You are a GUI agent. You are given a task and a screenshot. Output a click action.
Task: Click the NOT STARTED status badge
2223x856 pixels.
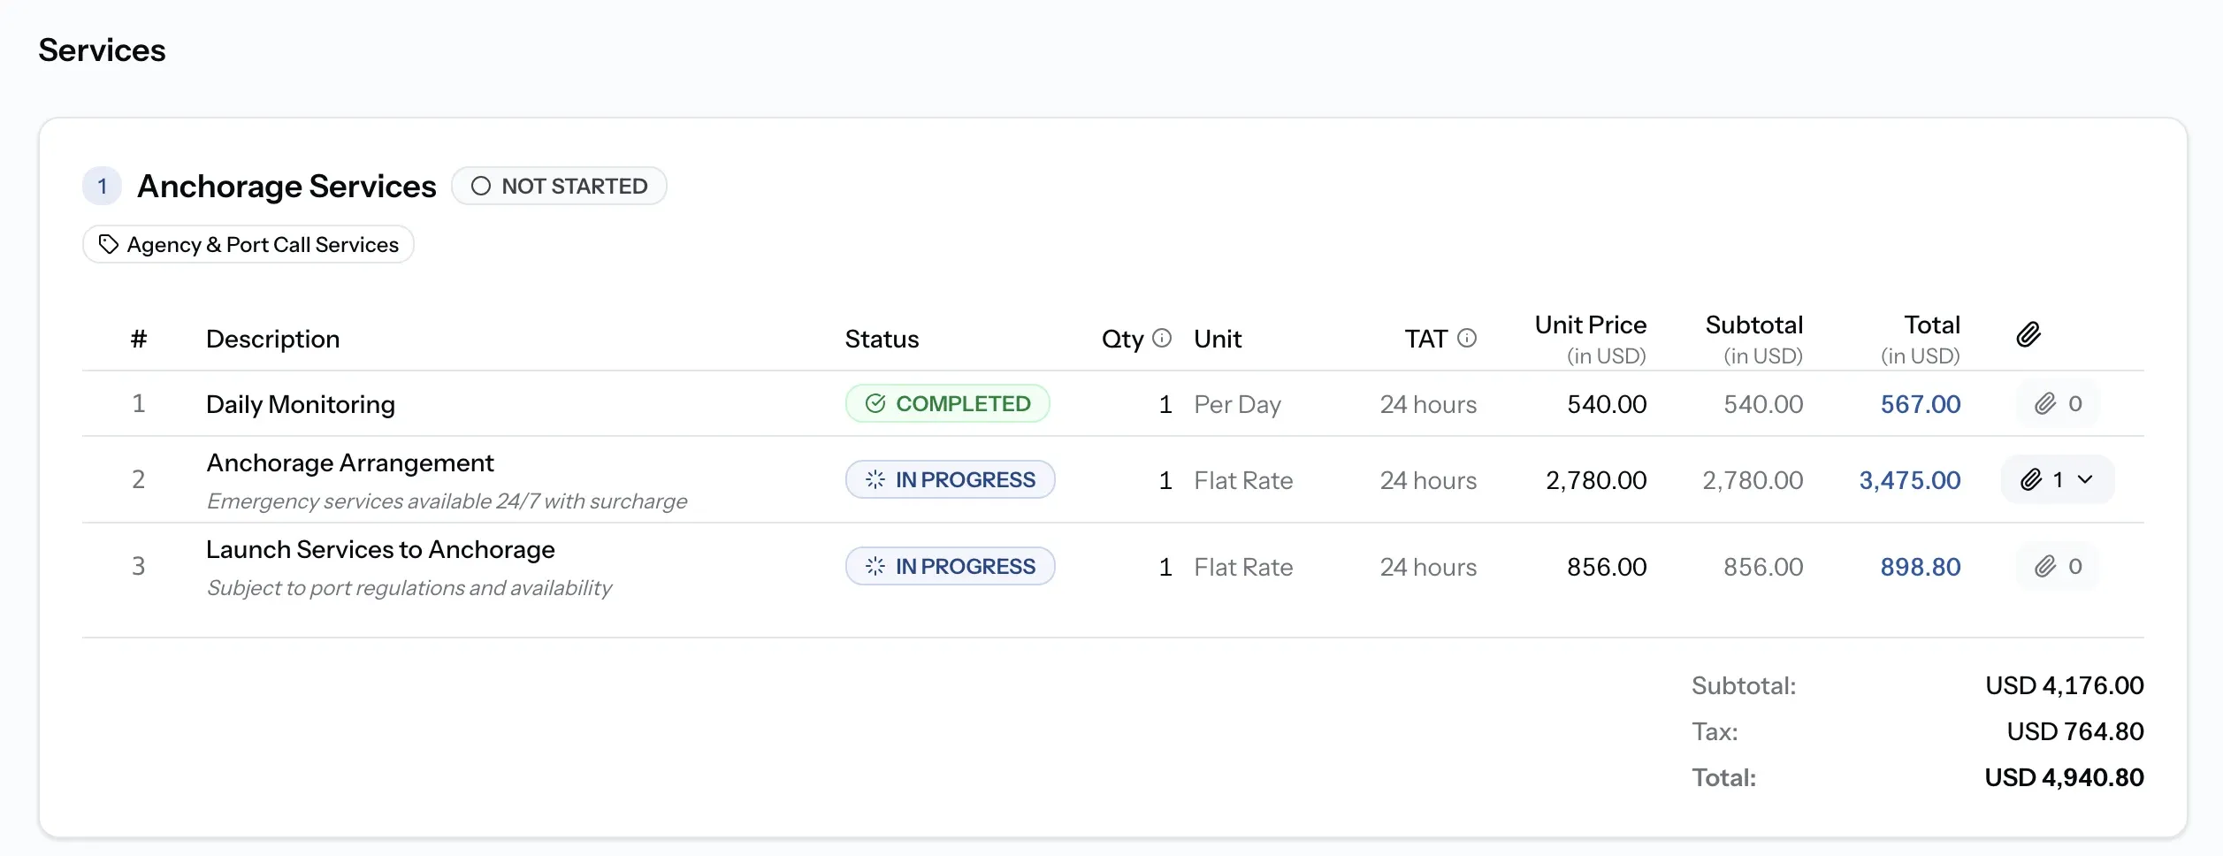559,186
